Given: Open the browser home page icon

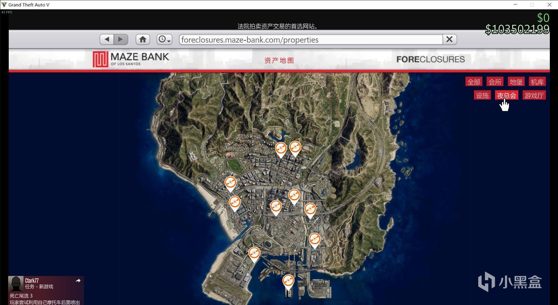Looking at the screenshot, I should [143, 39].
